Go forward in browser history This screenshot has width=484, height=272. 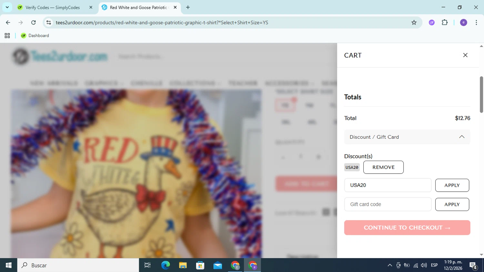tap(21, 23)
